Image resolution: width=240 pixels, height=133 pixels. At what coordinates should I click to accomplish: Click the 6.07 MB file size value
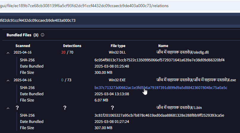(101, 100)
